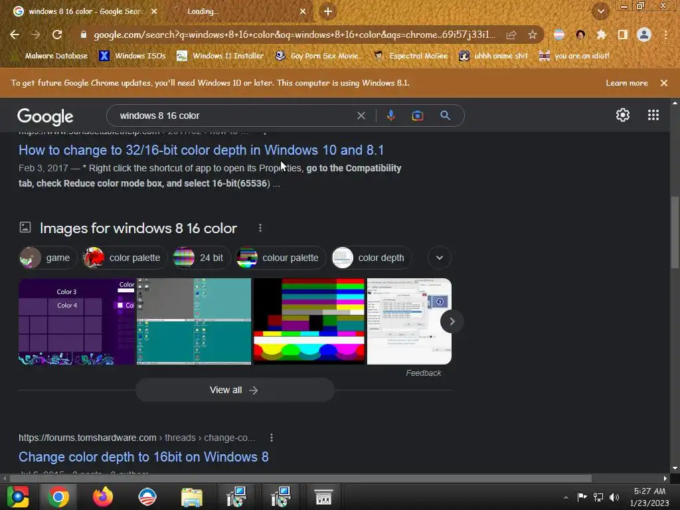Switch to the windows 8 16 color tab
The image size is (680, 510).
coord(84,11)
